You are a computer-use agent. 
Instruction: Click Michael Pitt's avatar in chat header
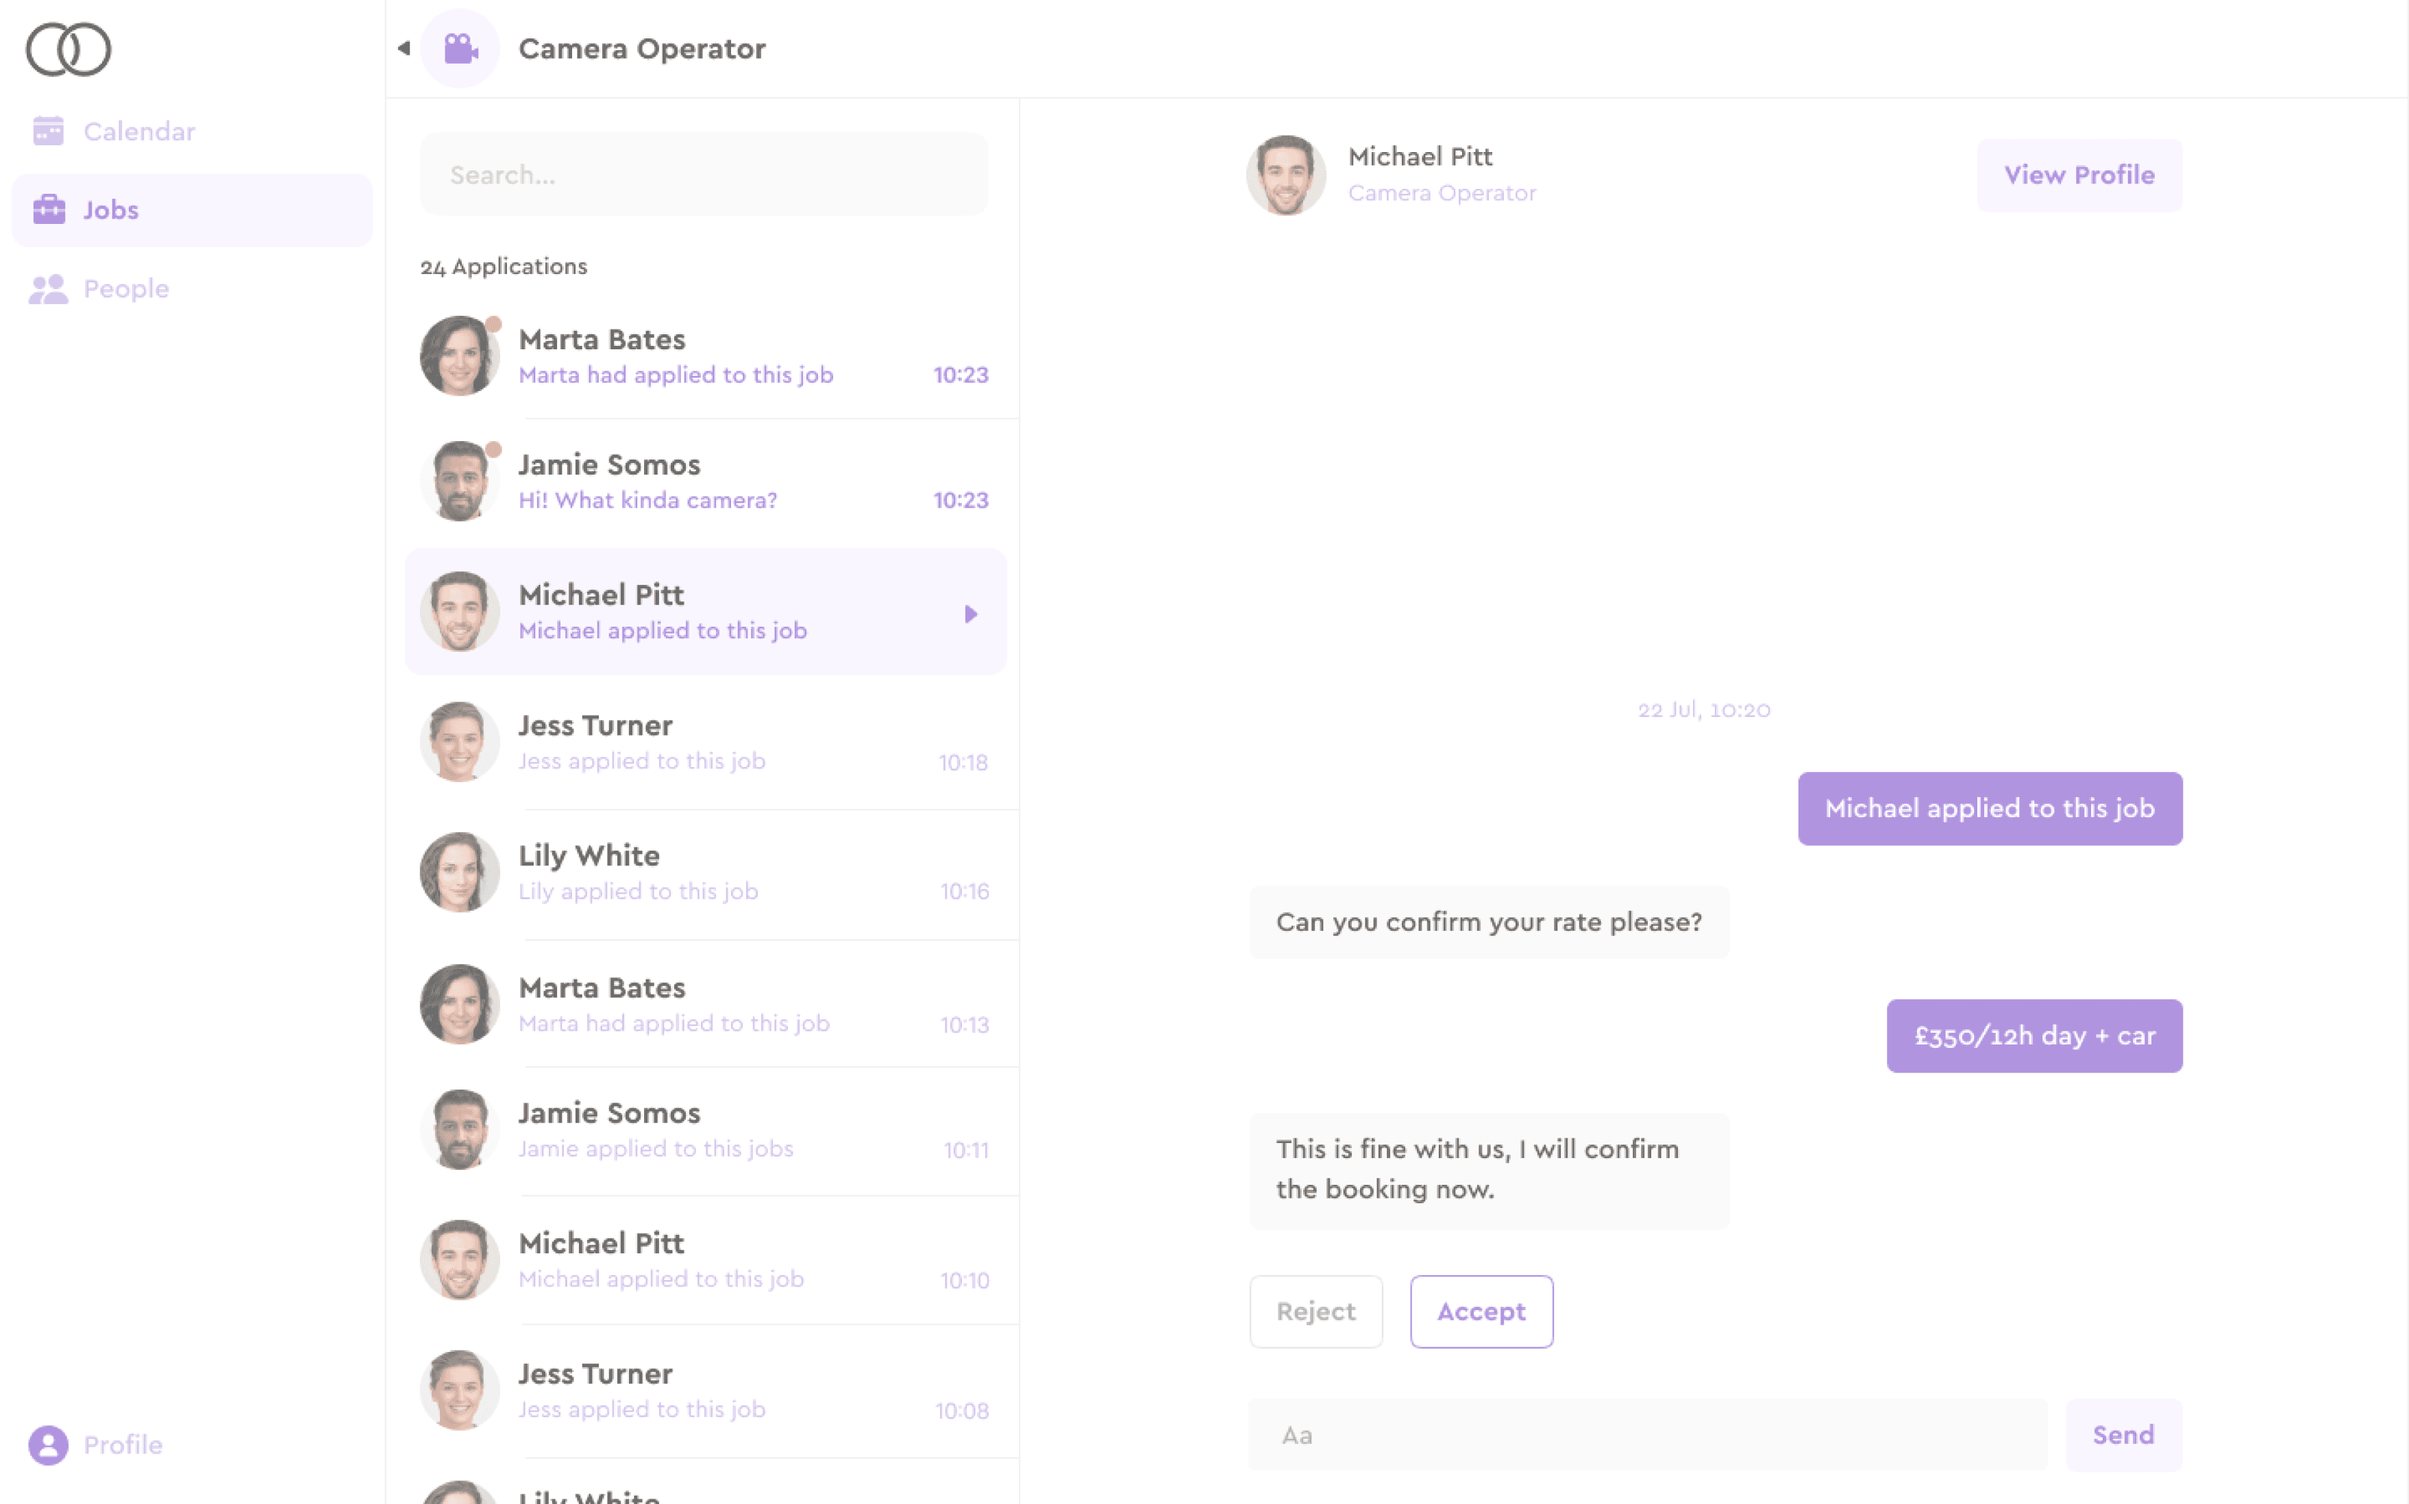point(1285,175)
